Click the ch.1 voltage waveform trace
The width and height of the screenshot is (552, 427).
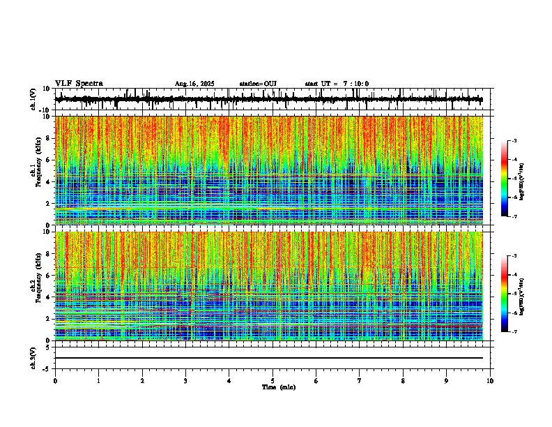tap(268, 99)
